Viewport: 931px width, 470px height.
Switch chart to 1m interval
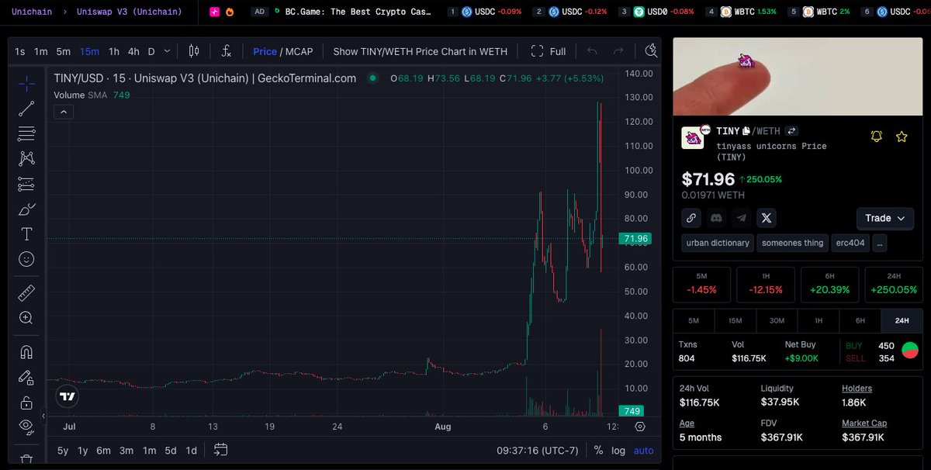[41, 51]
